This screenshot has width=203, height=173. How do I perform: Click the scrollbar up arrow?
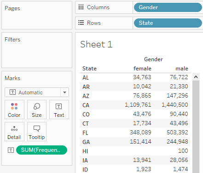tap(196, 77)
